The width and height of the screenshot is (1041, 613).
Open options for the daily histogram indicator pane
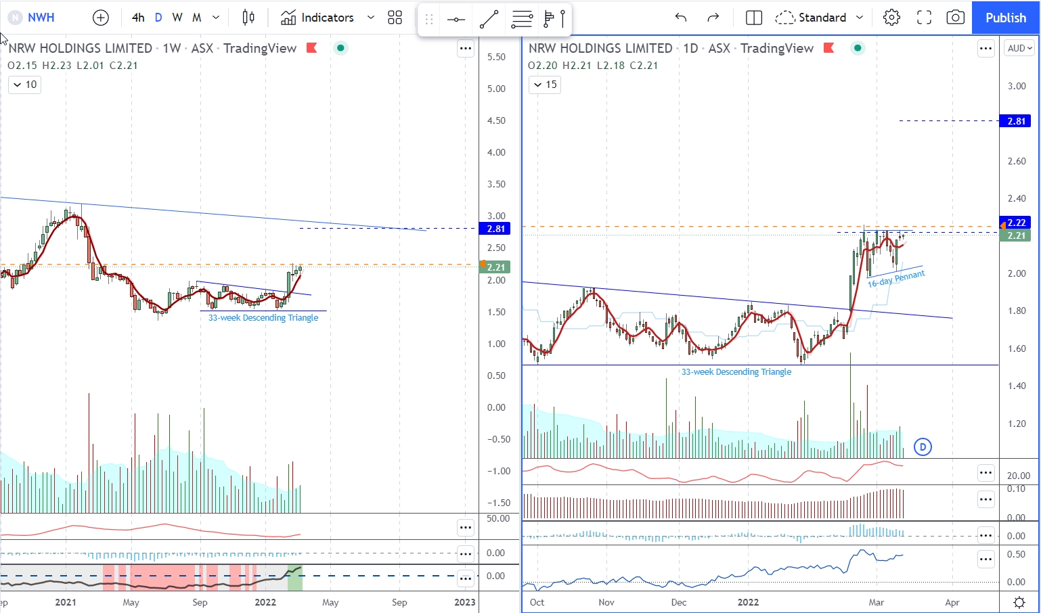click(x=985, y=535)
